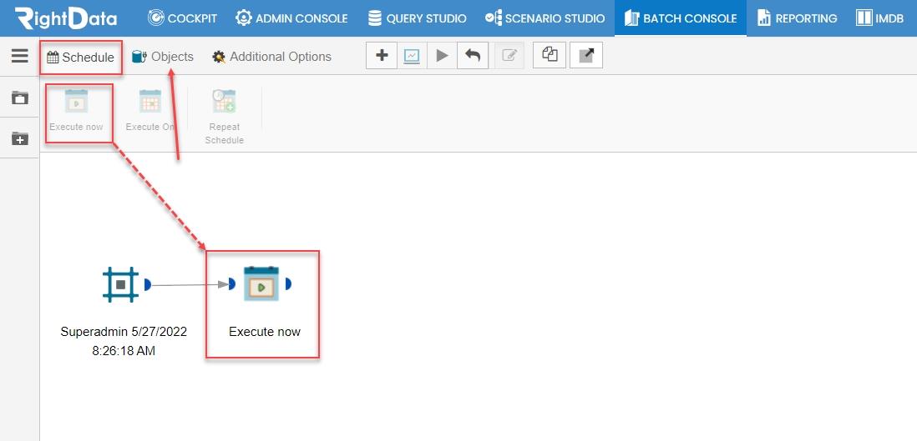Screen dimensions: 917x441
Task: Select the Superadmin start node on canvas
Action: coord(120,284)
